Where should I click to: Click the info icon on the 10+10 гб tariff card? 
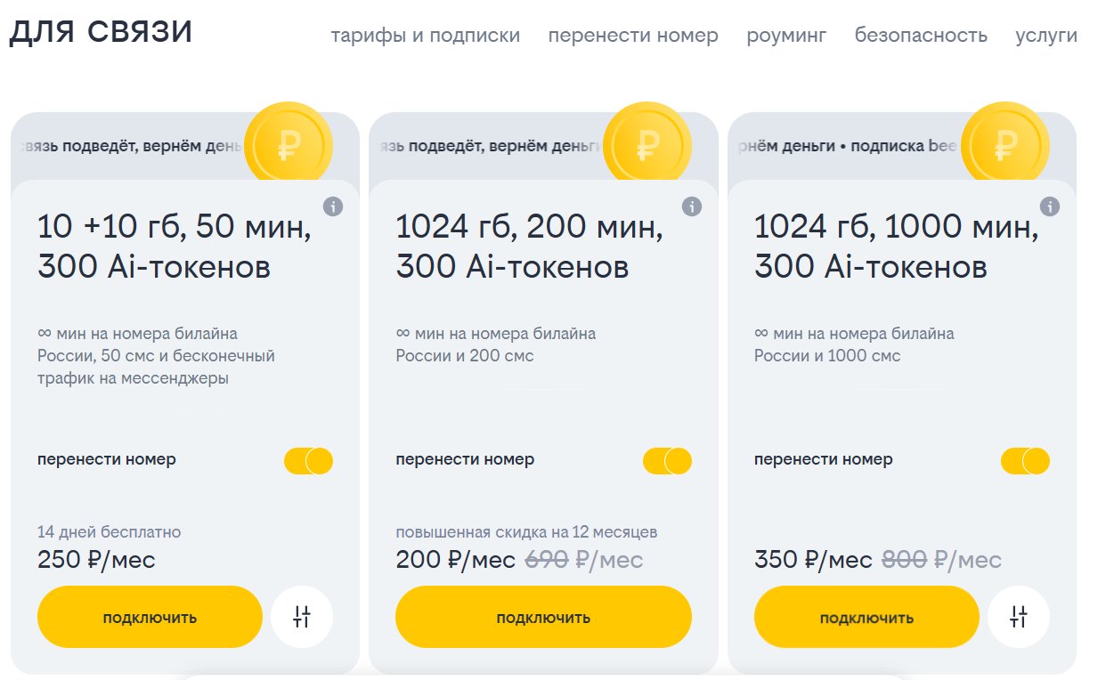pyautogui.click(x=333, y=206)
